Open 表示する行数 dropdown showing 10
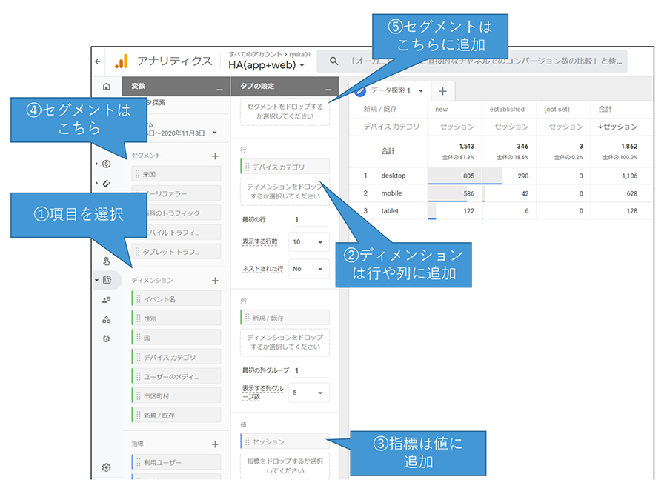This screenshot has height=494, width=667. (308, 242)
